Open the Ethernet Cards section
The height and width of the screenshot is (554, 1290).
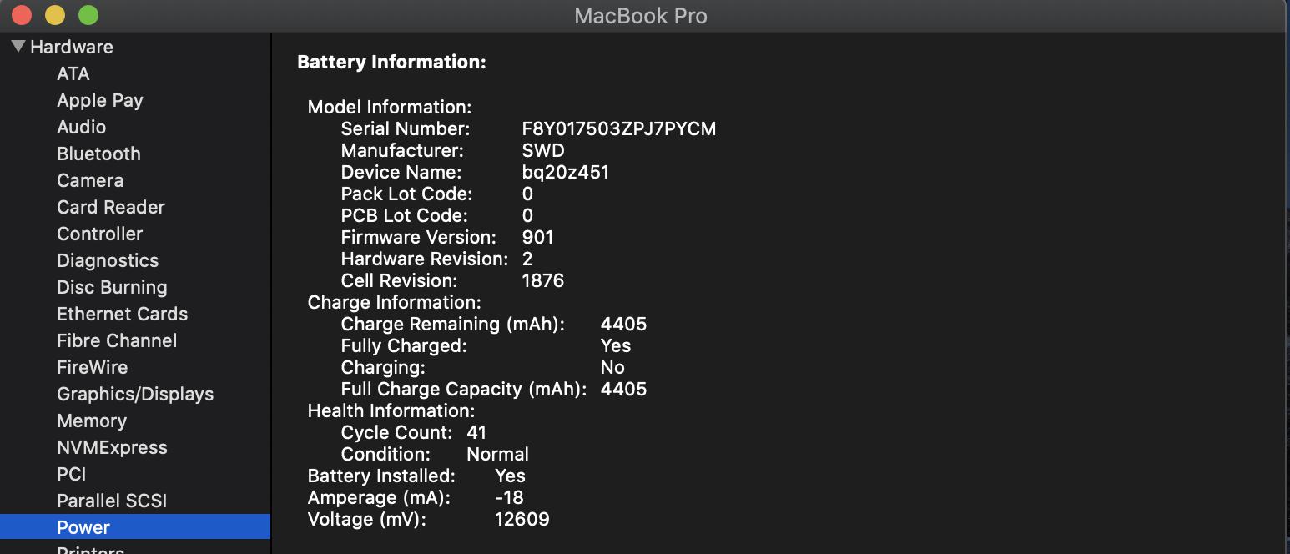pos(122,314)
